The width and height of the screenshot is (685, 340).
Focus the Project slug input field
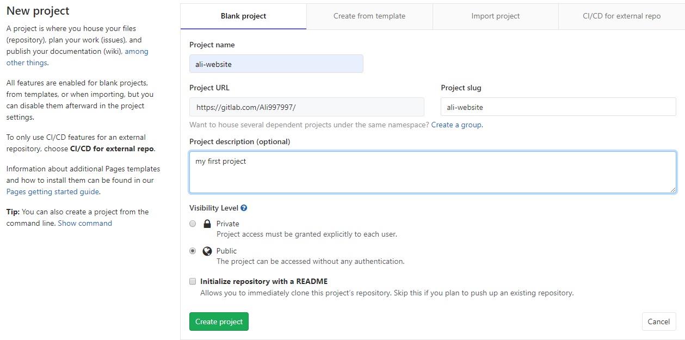coord(558,107)
